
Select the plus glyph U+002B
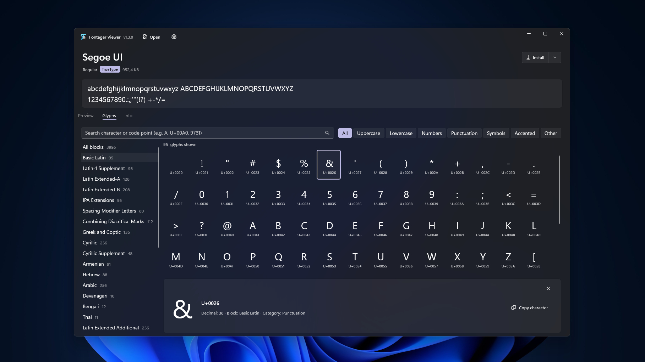(x=457, y=165)
